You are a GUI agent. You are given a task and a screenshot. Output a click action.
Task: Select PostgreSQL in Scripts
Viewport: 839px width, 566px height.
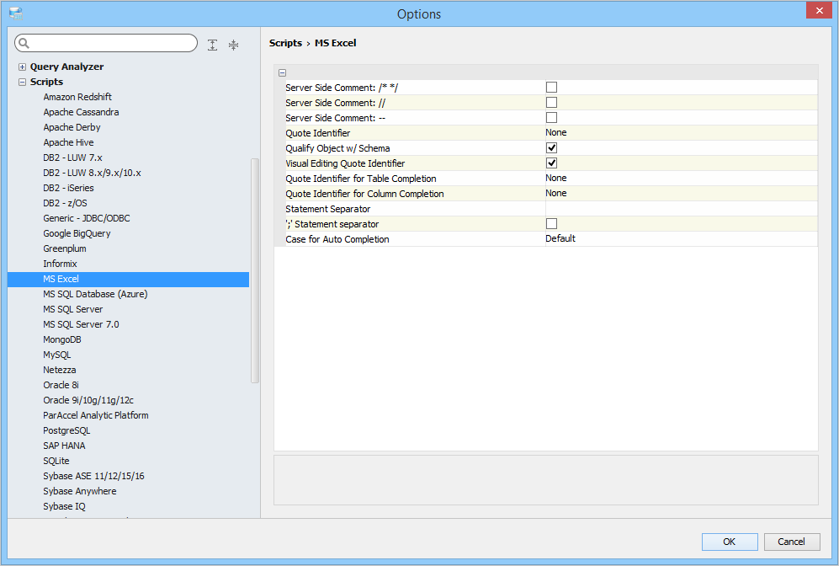[66, 430]
